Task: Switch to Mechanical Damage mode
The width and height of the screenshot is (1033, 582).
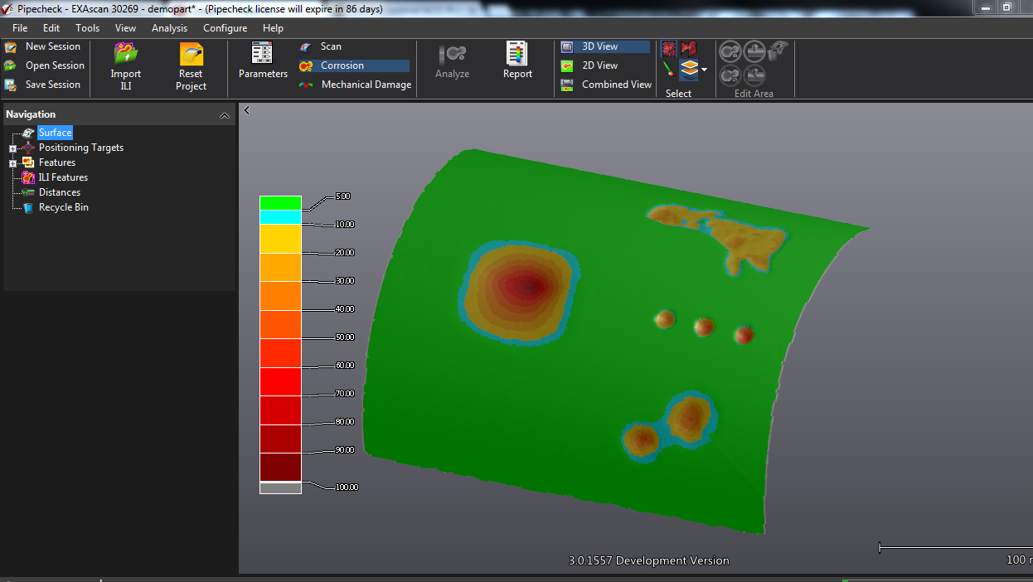Action: 366,85
